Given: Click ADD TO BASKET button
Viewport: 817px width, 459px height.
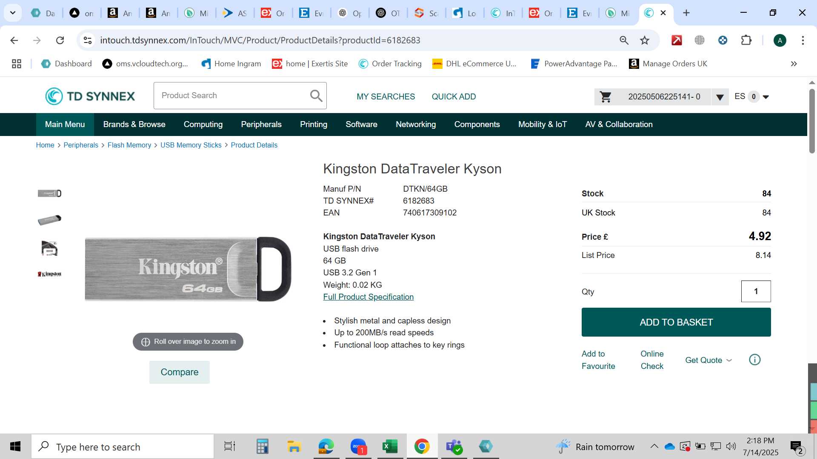Looking at the screenshot, I should tap(676, 322).
